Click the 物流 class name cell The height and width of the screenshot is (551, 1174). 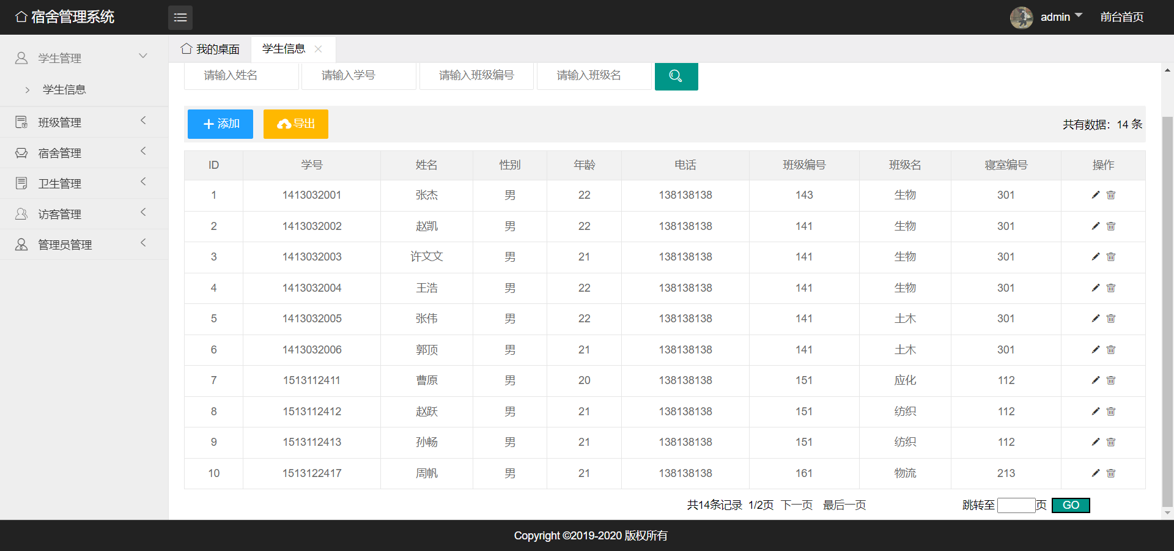pos(905,473)
